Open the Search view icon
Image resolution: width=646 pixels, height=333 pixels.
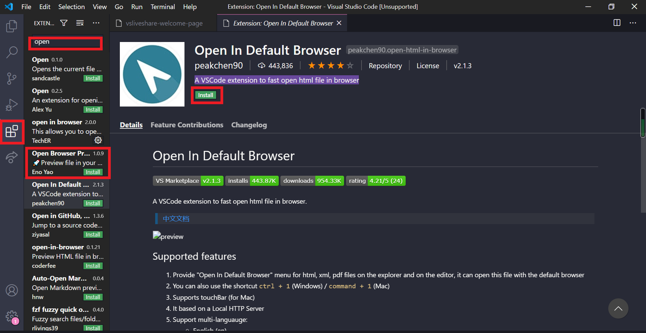point(12,52)
